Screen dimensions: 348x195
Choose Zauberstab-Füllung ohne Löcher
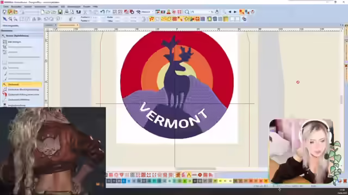[23, 94]
